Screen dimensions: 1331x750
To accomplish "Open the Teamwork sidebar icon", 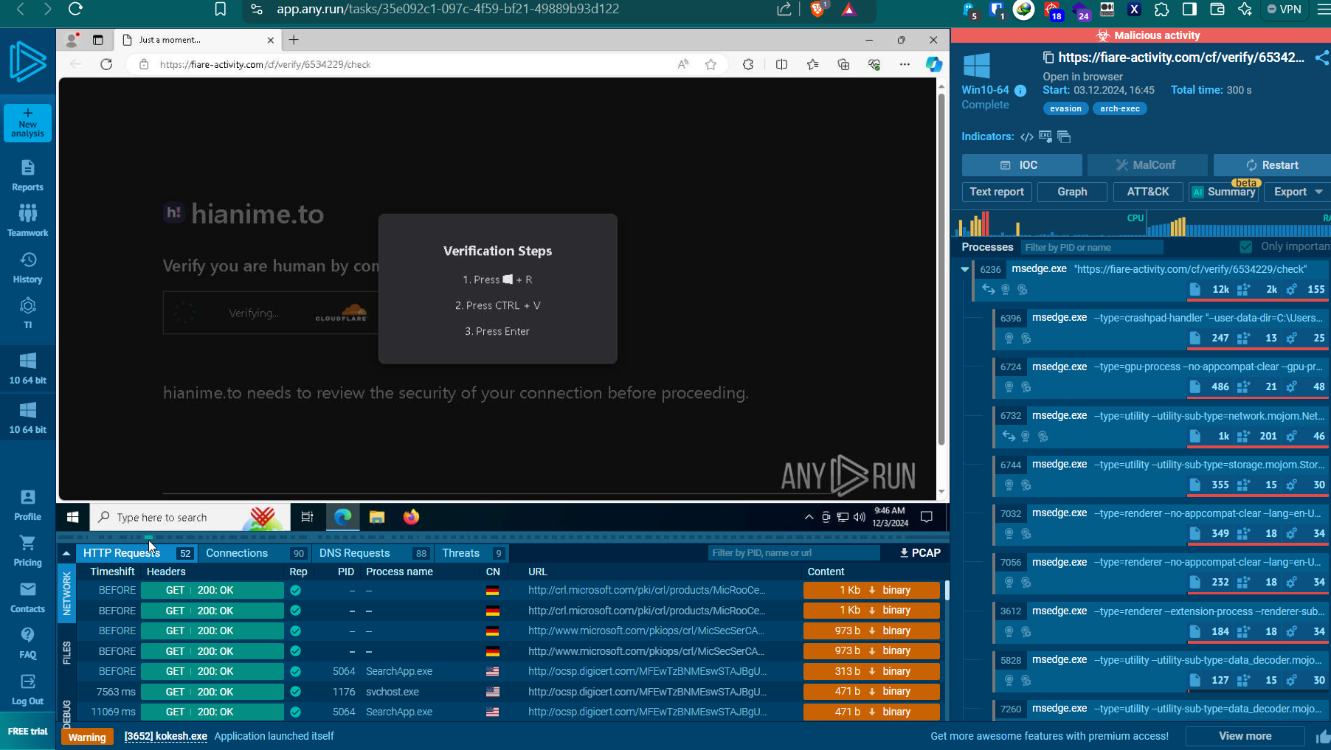I will click(27, 221).
